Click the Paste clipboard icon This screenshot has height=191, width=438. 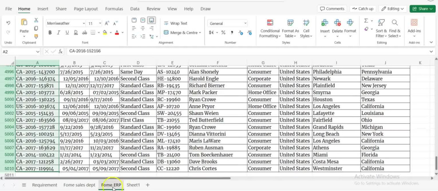point(24,22)
